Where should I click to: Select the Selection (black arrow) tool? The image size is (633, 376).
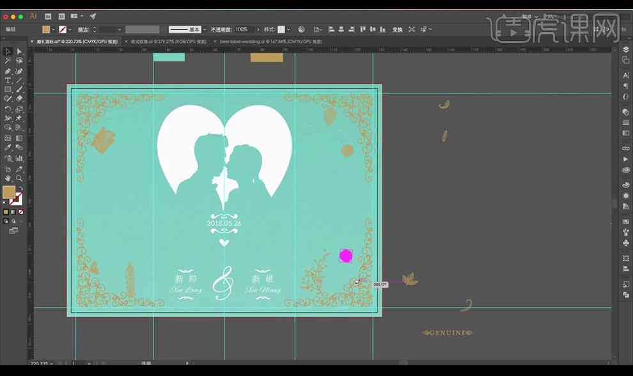click(8, 51)
